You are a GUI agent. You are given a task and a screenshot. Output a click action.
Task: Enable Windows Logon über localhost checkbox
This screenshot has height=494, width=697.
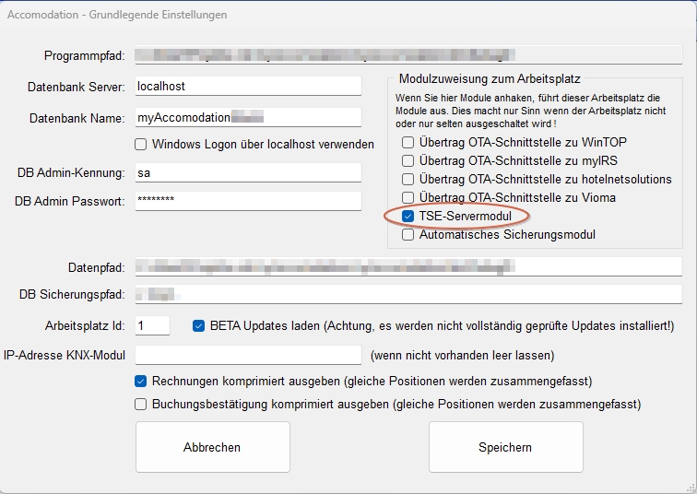[x=141, y=144]
